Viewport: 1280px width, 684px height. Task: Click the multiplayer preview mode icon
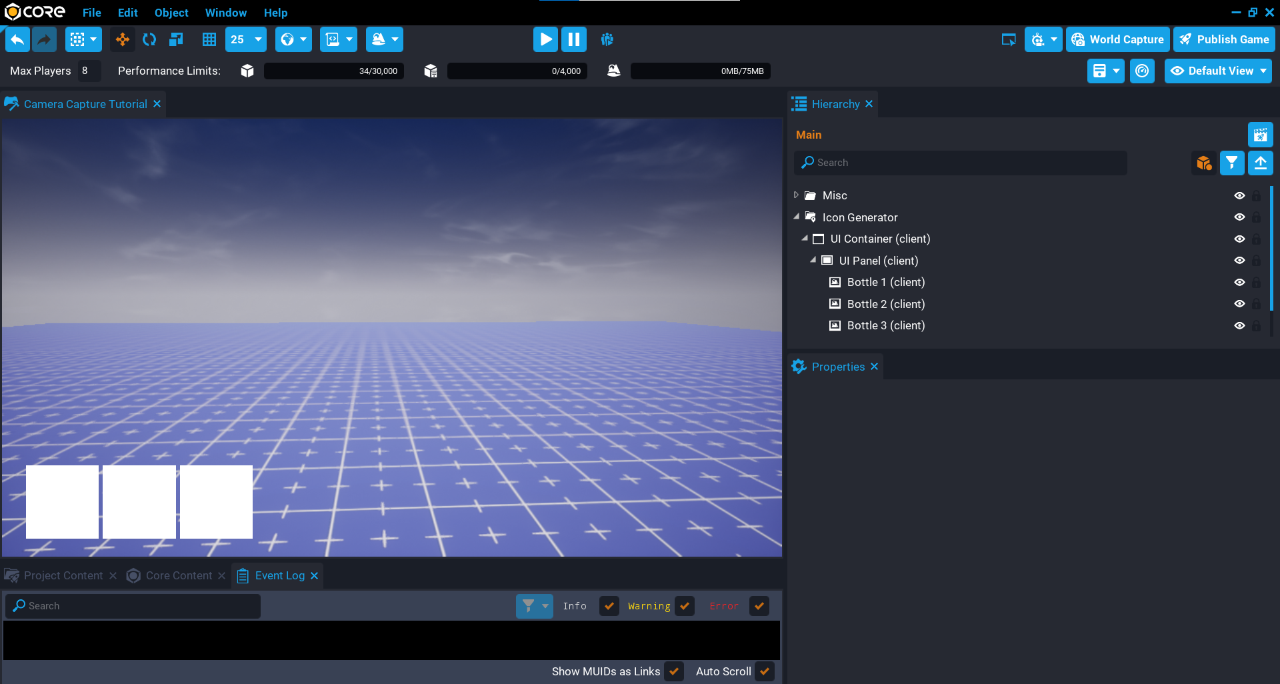pos(607,39)
